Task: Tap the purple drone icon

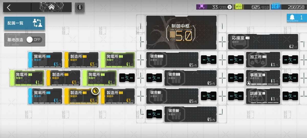Action: coord(201,7)
